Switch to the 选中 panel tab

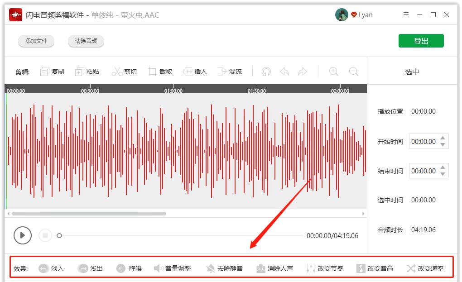click(x=411, y=71)
